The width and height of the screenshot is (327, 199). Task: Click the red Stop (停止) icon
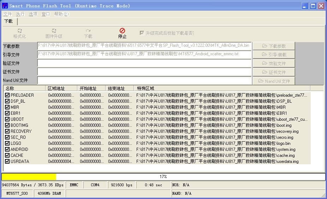tap(122, 31)
